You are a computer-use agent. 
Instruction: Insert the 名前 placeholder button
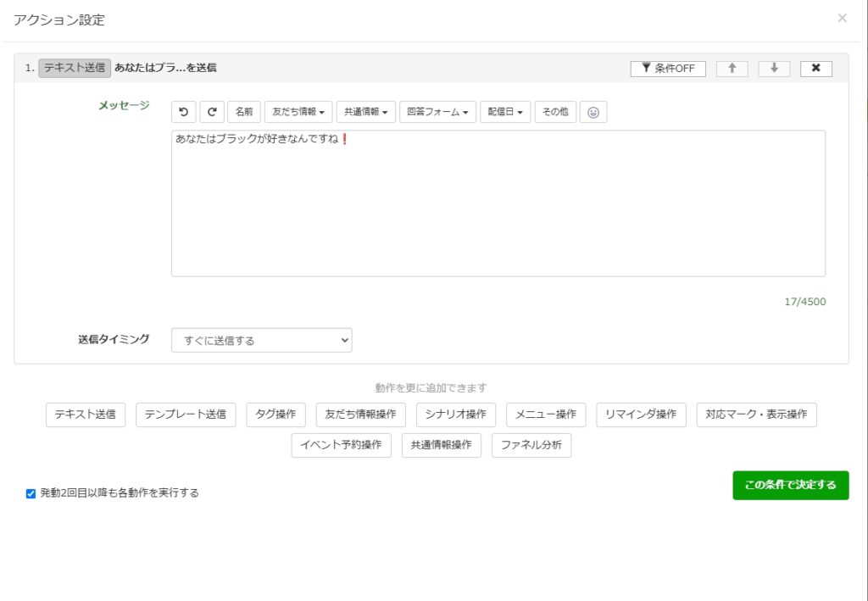point(244,112)
